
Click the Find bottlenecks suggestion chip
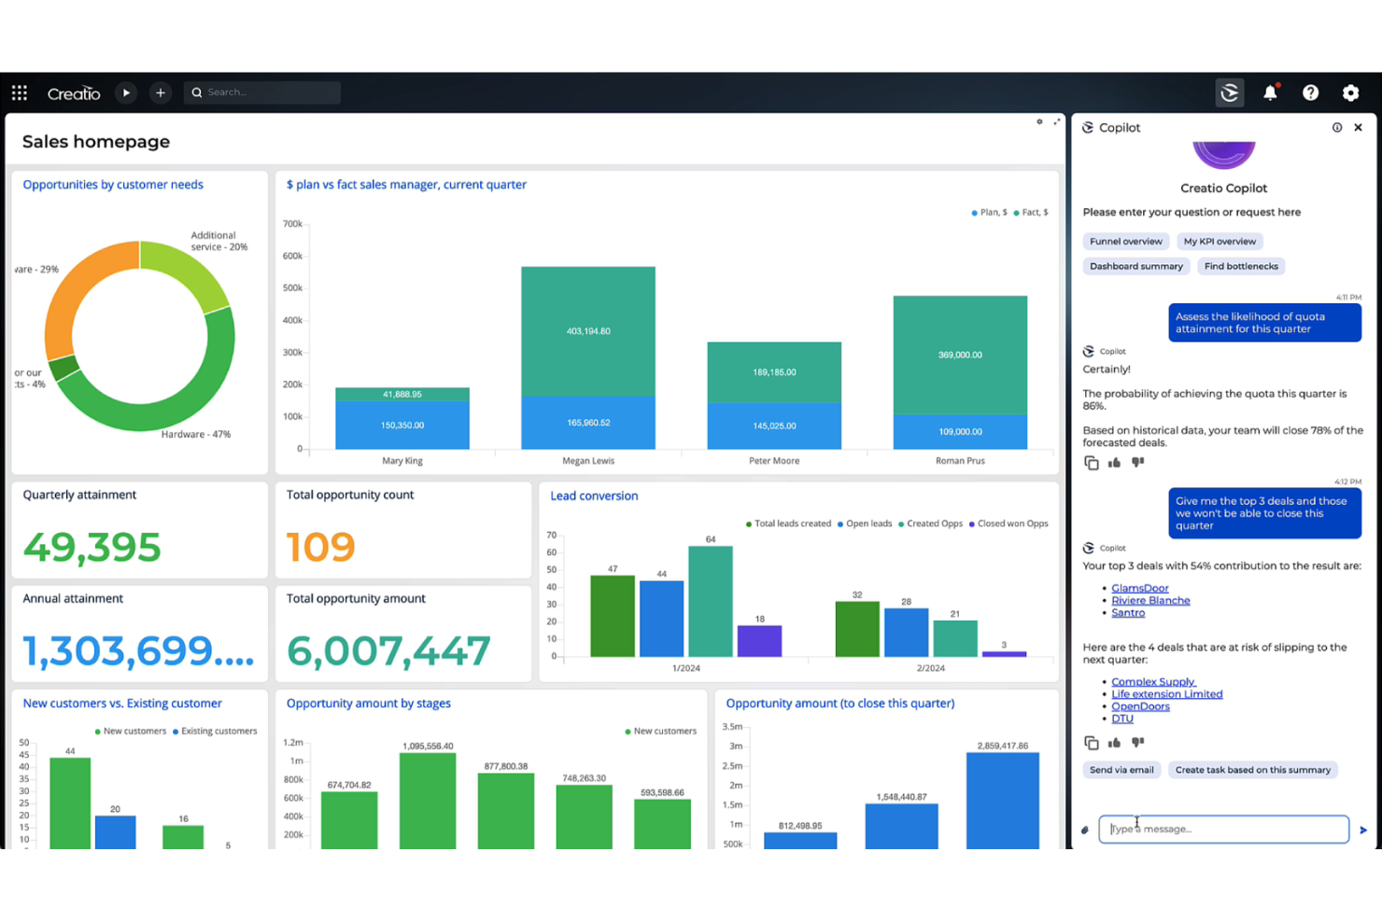[x=1240, y=266]
